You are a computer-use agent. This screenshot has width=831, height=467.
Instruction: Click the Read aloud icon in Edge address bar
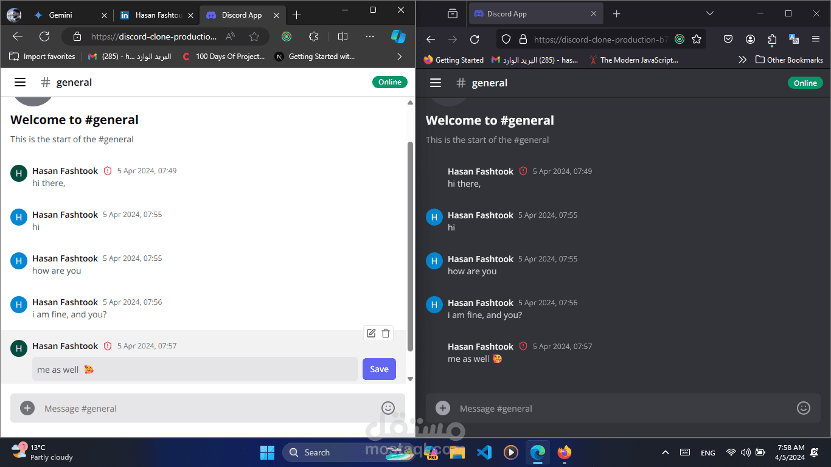pyautogui.click(x=230, y=36)
